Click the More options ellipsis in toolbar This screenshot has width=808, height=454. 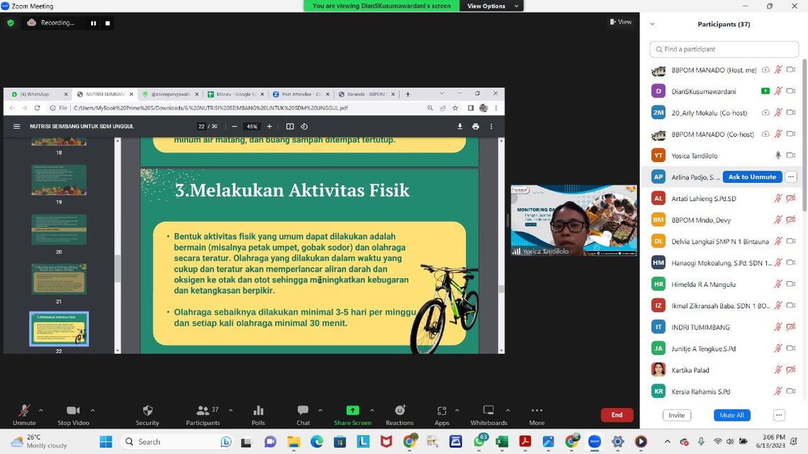pyautogui.click(x=537, y=411)
